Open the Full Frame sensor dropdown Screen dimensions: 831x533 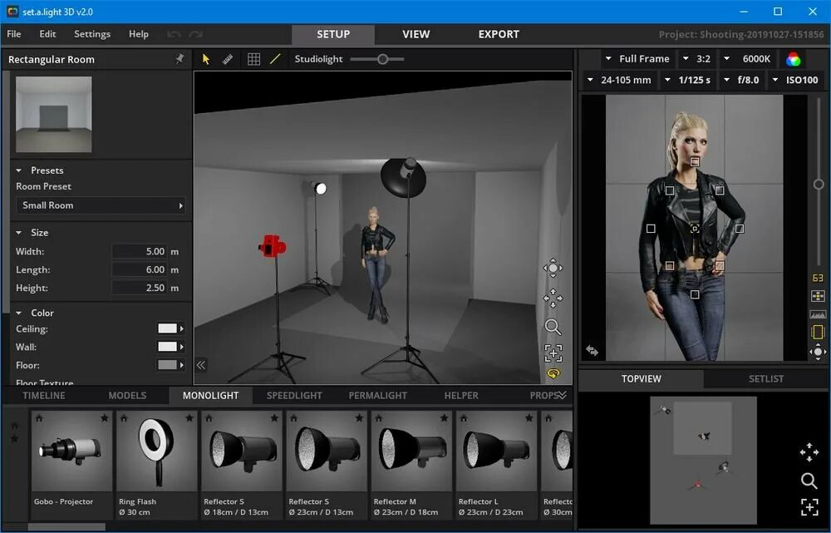tap(638, 59)
